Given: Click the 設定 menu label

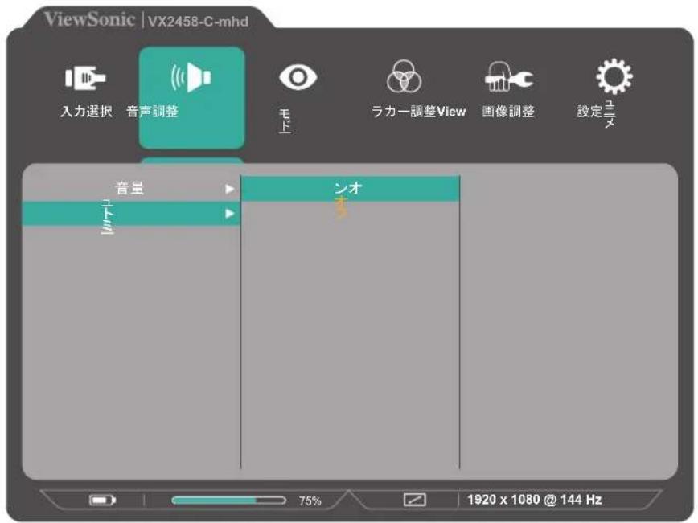Looking at the screenshot, I should [597, 113].
